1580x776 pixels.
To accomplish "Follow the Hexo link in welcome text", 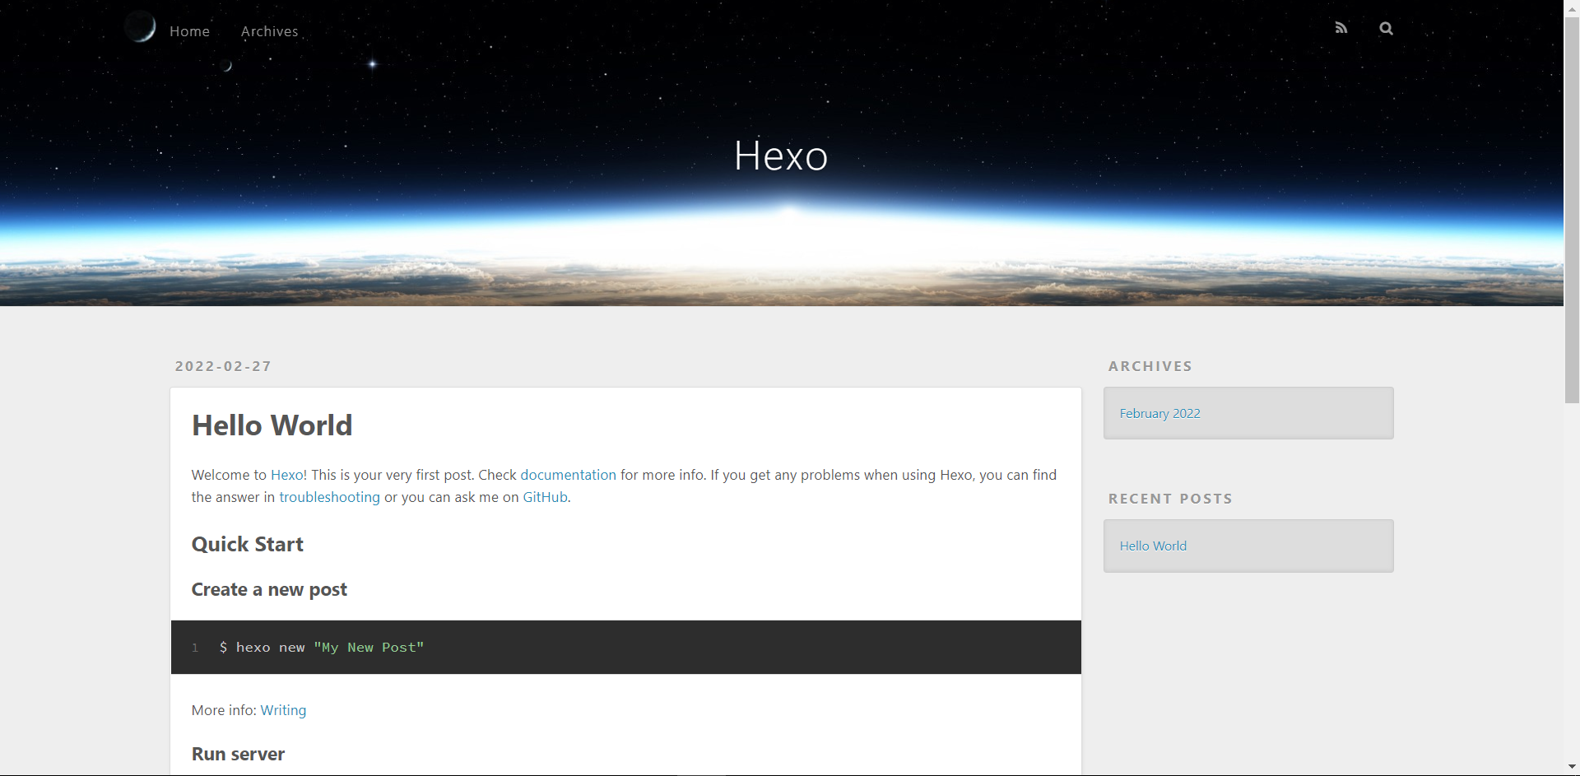I will 286,475.
